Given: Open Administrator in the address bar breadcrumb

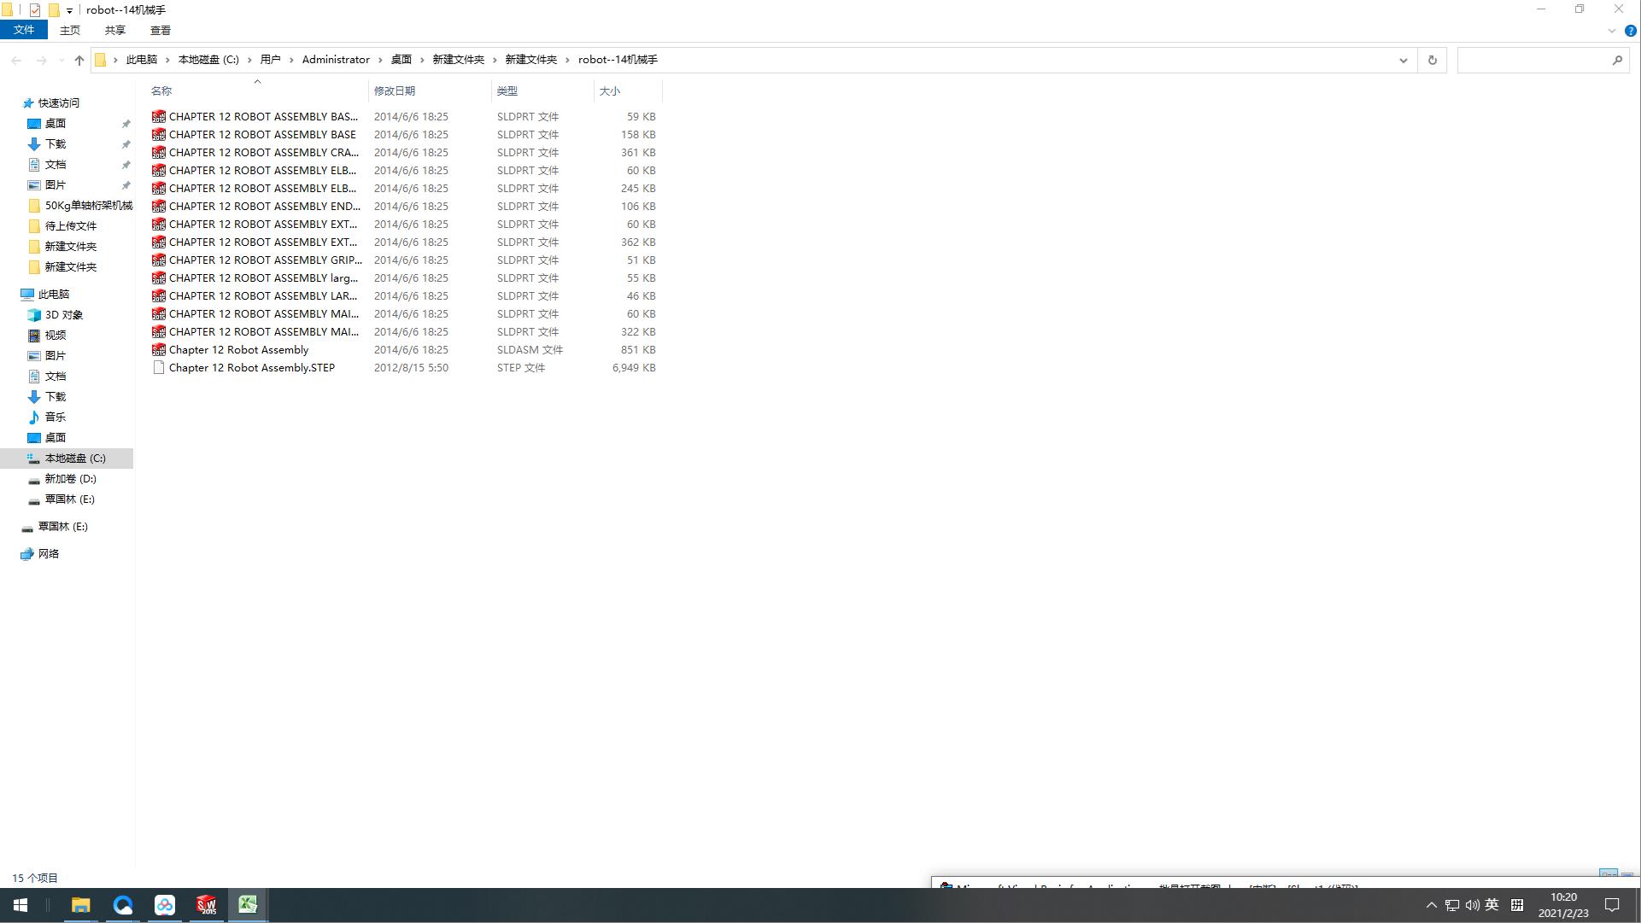Looking at the screenshot, I should pyautogui.click(x=337, y=60).
